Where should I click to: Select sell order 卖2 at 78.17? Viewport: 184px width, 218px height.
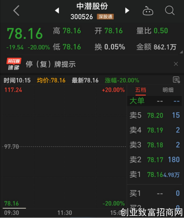pyautogui.click(x=154, y=160)
